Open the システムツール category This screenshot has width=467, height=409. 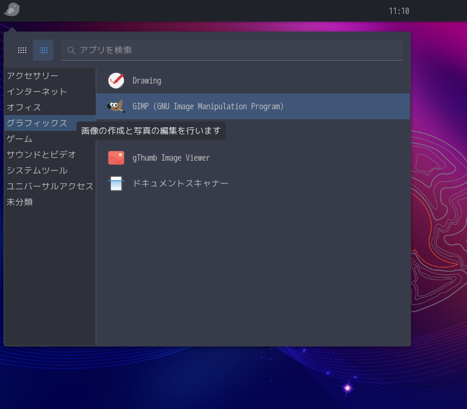pos(50,170)
